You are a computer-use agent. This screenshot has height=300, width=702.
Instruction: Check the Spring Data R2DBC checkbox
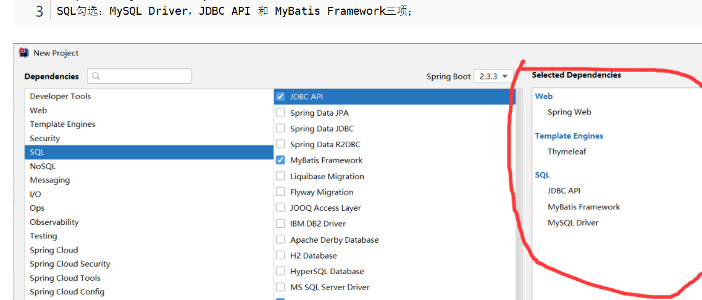click(280, 144)
